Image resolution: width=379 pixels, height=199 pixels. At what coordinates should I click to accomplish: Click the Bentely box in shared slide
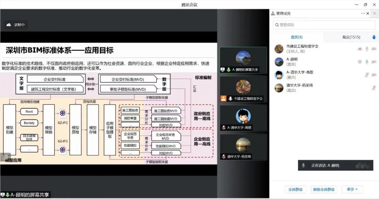(x=29, y=123)
